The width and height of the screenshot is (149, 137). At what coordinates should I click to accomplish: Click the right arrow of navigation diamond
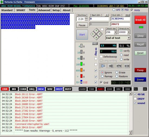point(100,34)
